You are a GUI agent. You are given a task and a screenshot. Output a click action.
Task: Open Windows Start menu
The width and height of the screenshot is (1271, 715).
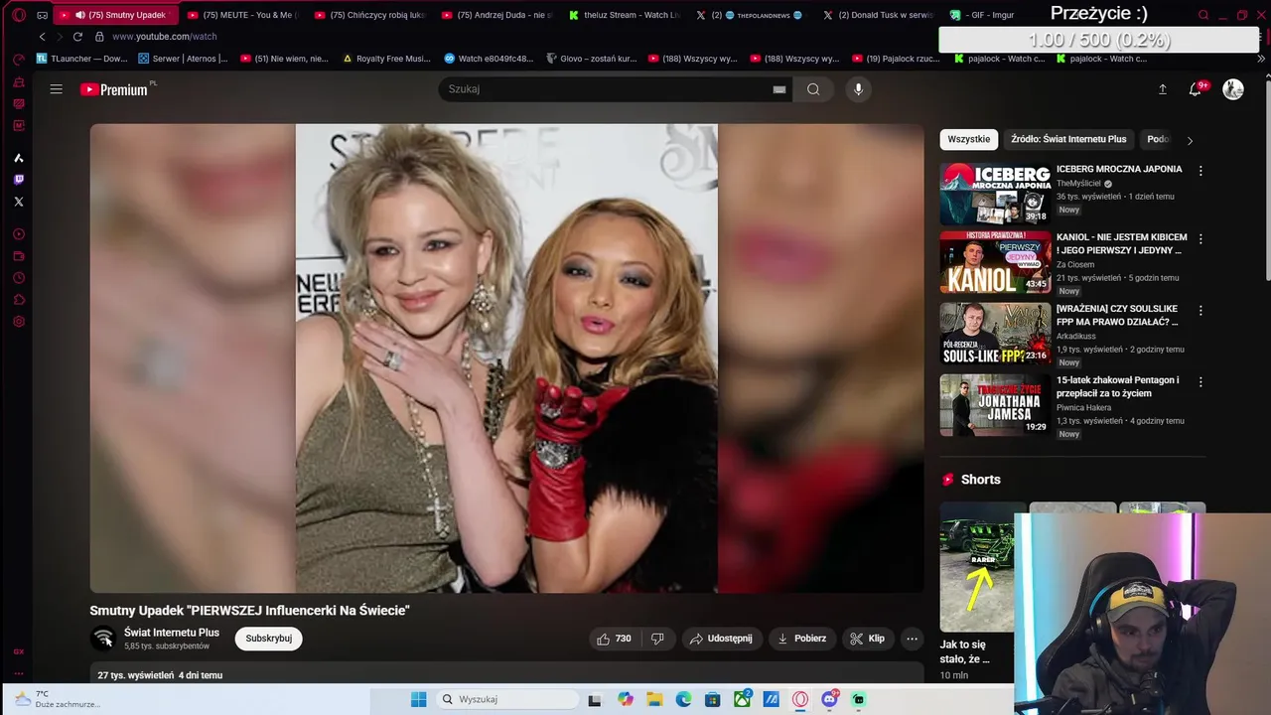coord(419,699)
